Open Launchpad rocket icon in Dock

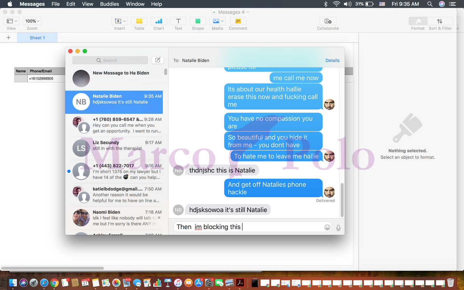[x=34, y=282]
